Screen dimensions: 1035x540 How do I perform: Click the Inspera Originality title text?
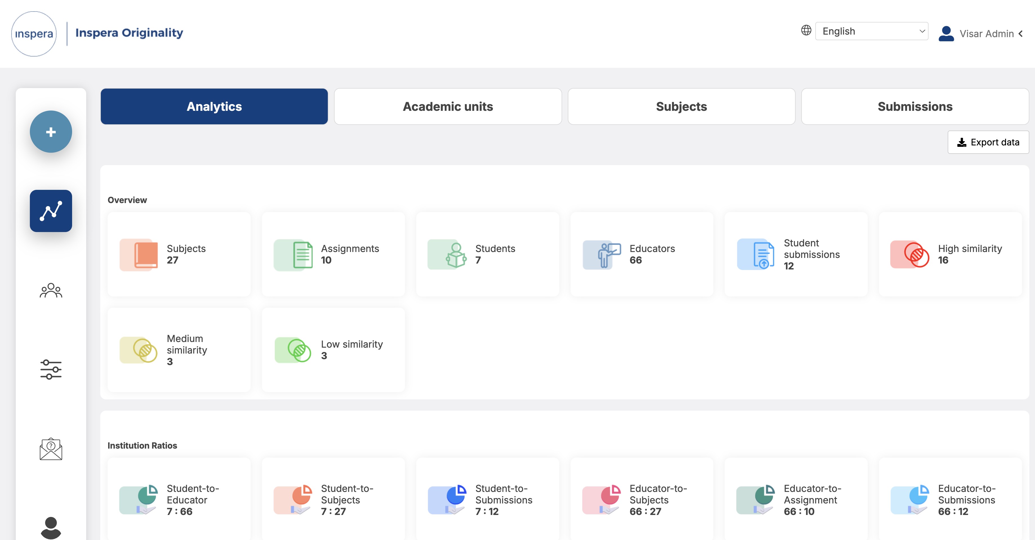click(129, 33)
